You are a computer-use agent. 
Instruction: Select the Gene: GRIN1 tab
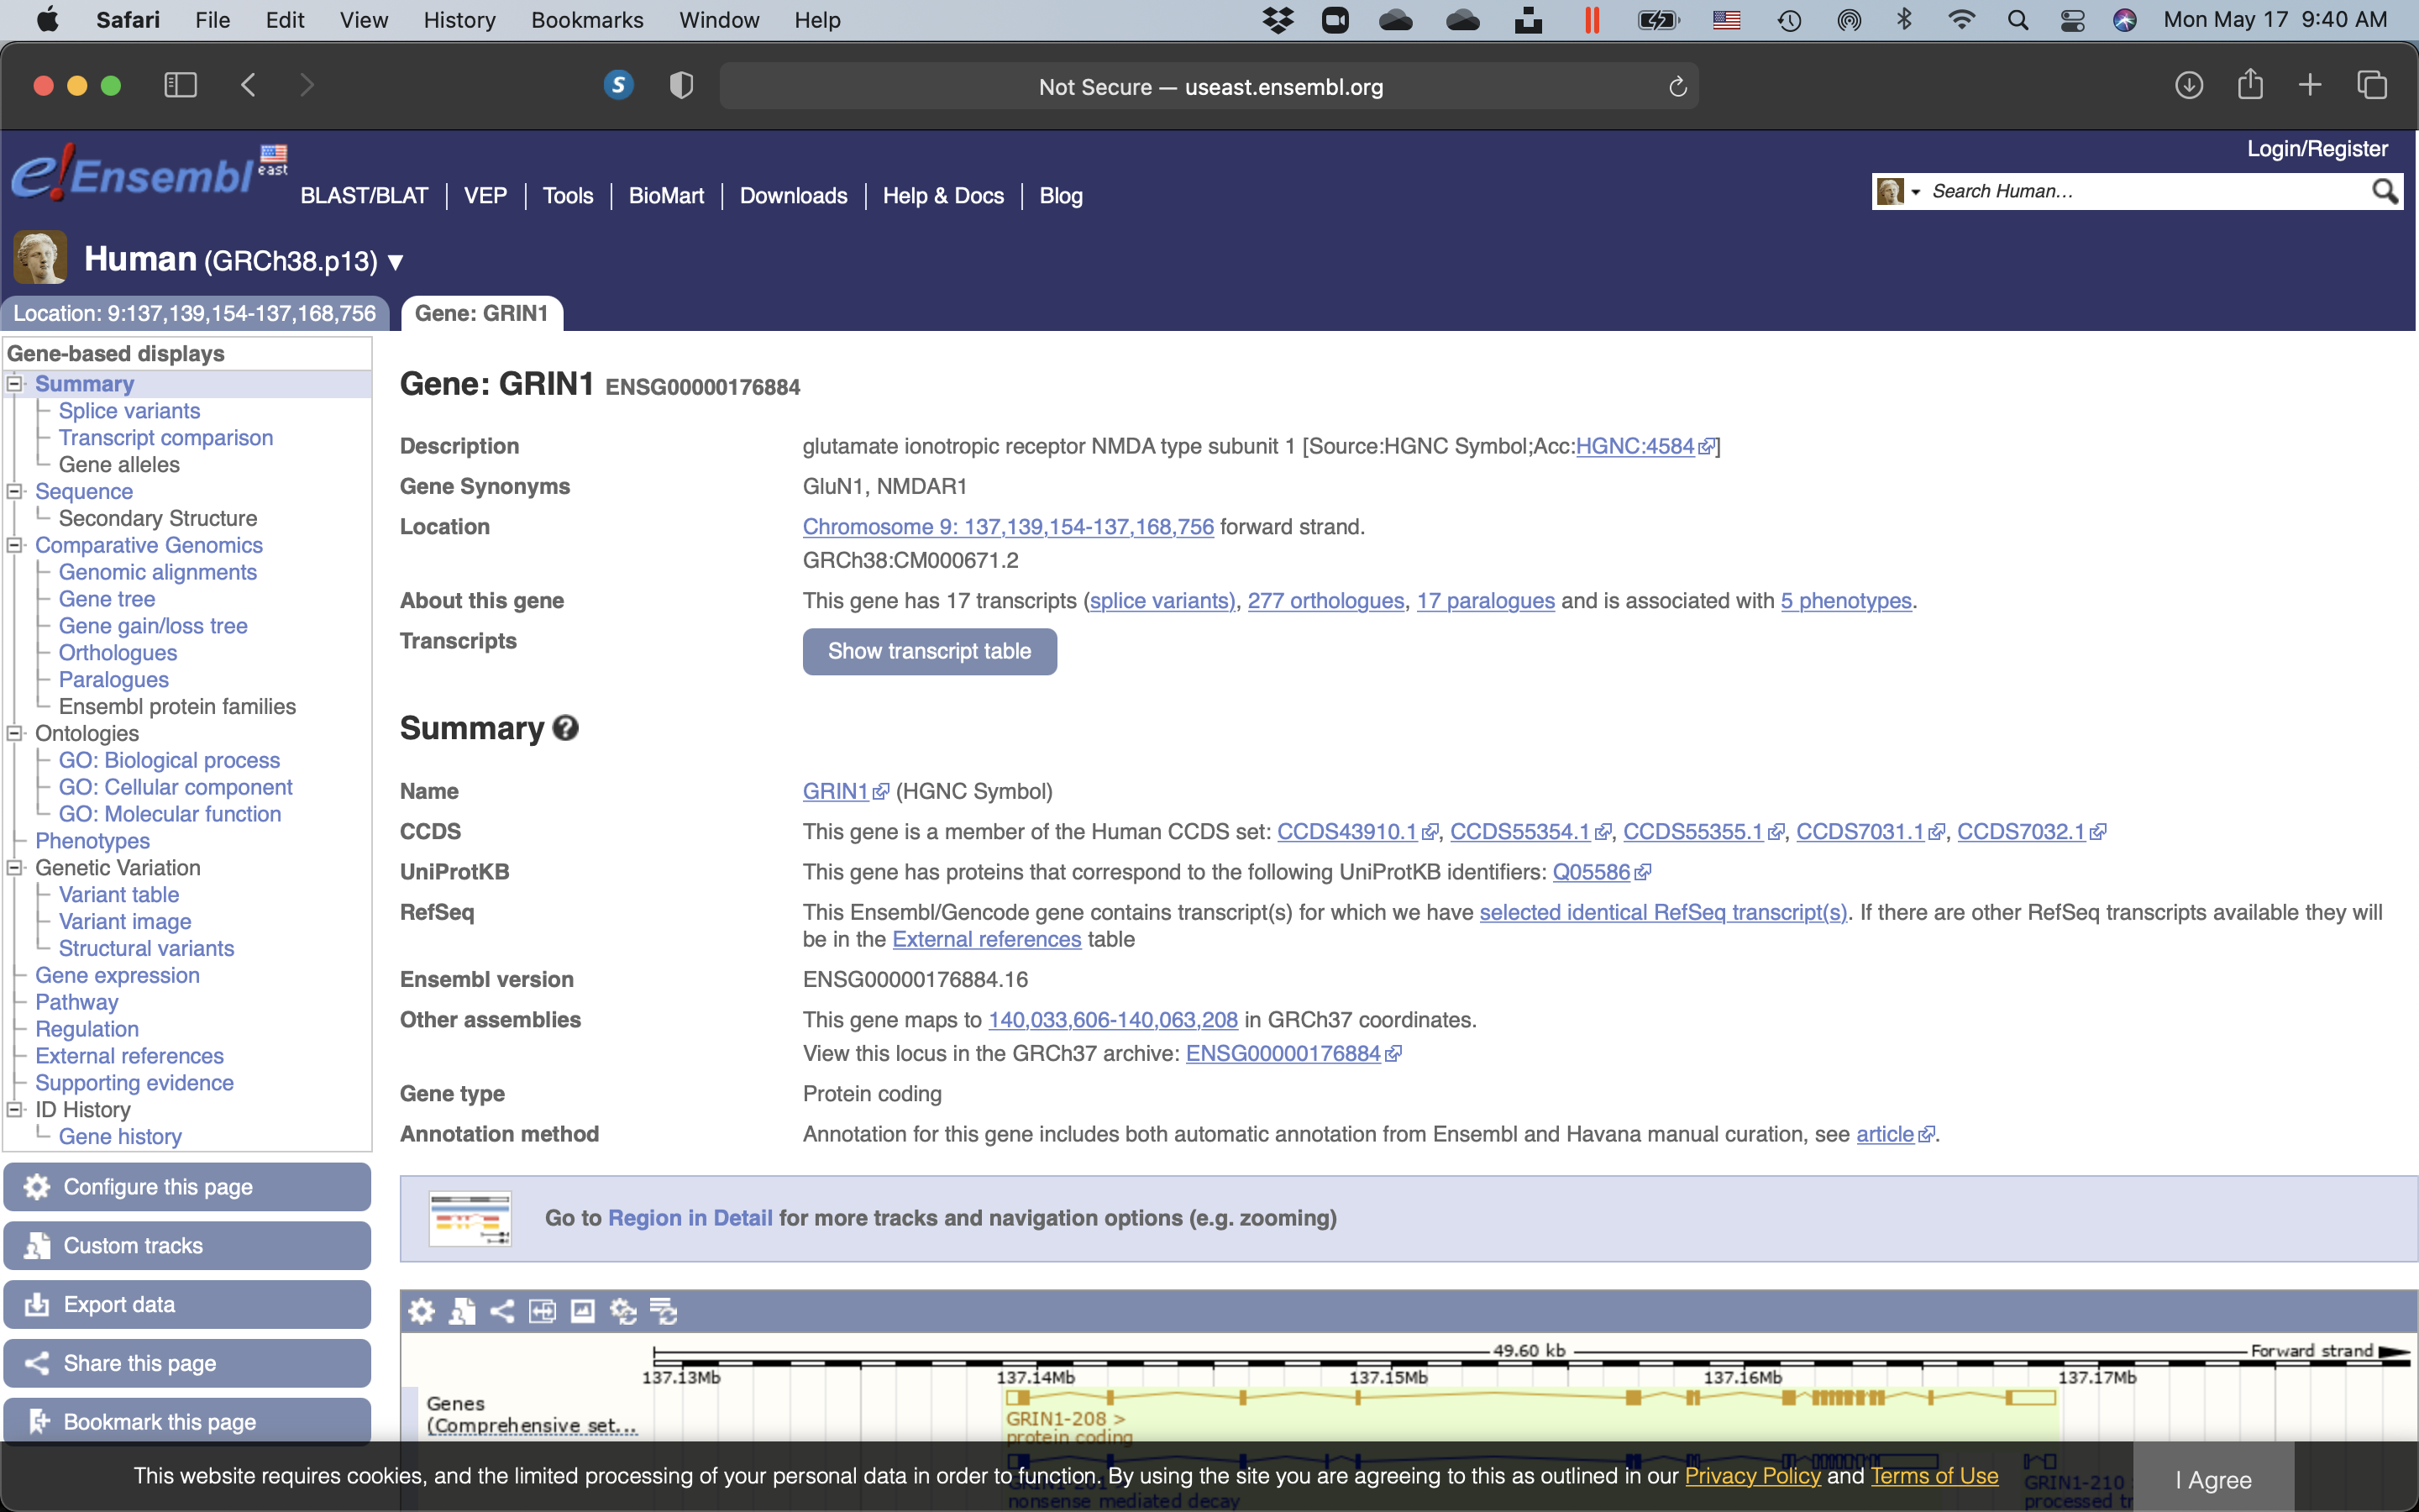482,313
